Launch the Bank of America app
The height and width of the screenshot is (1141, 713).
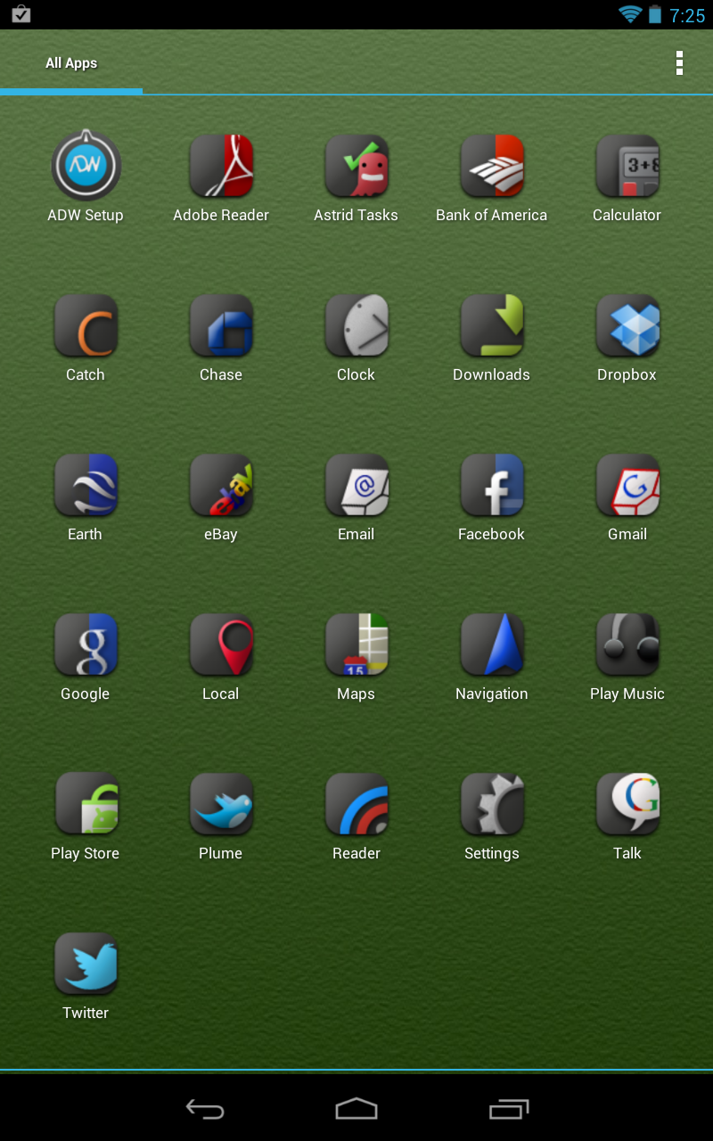point(492,166)
